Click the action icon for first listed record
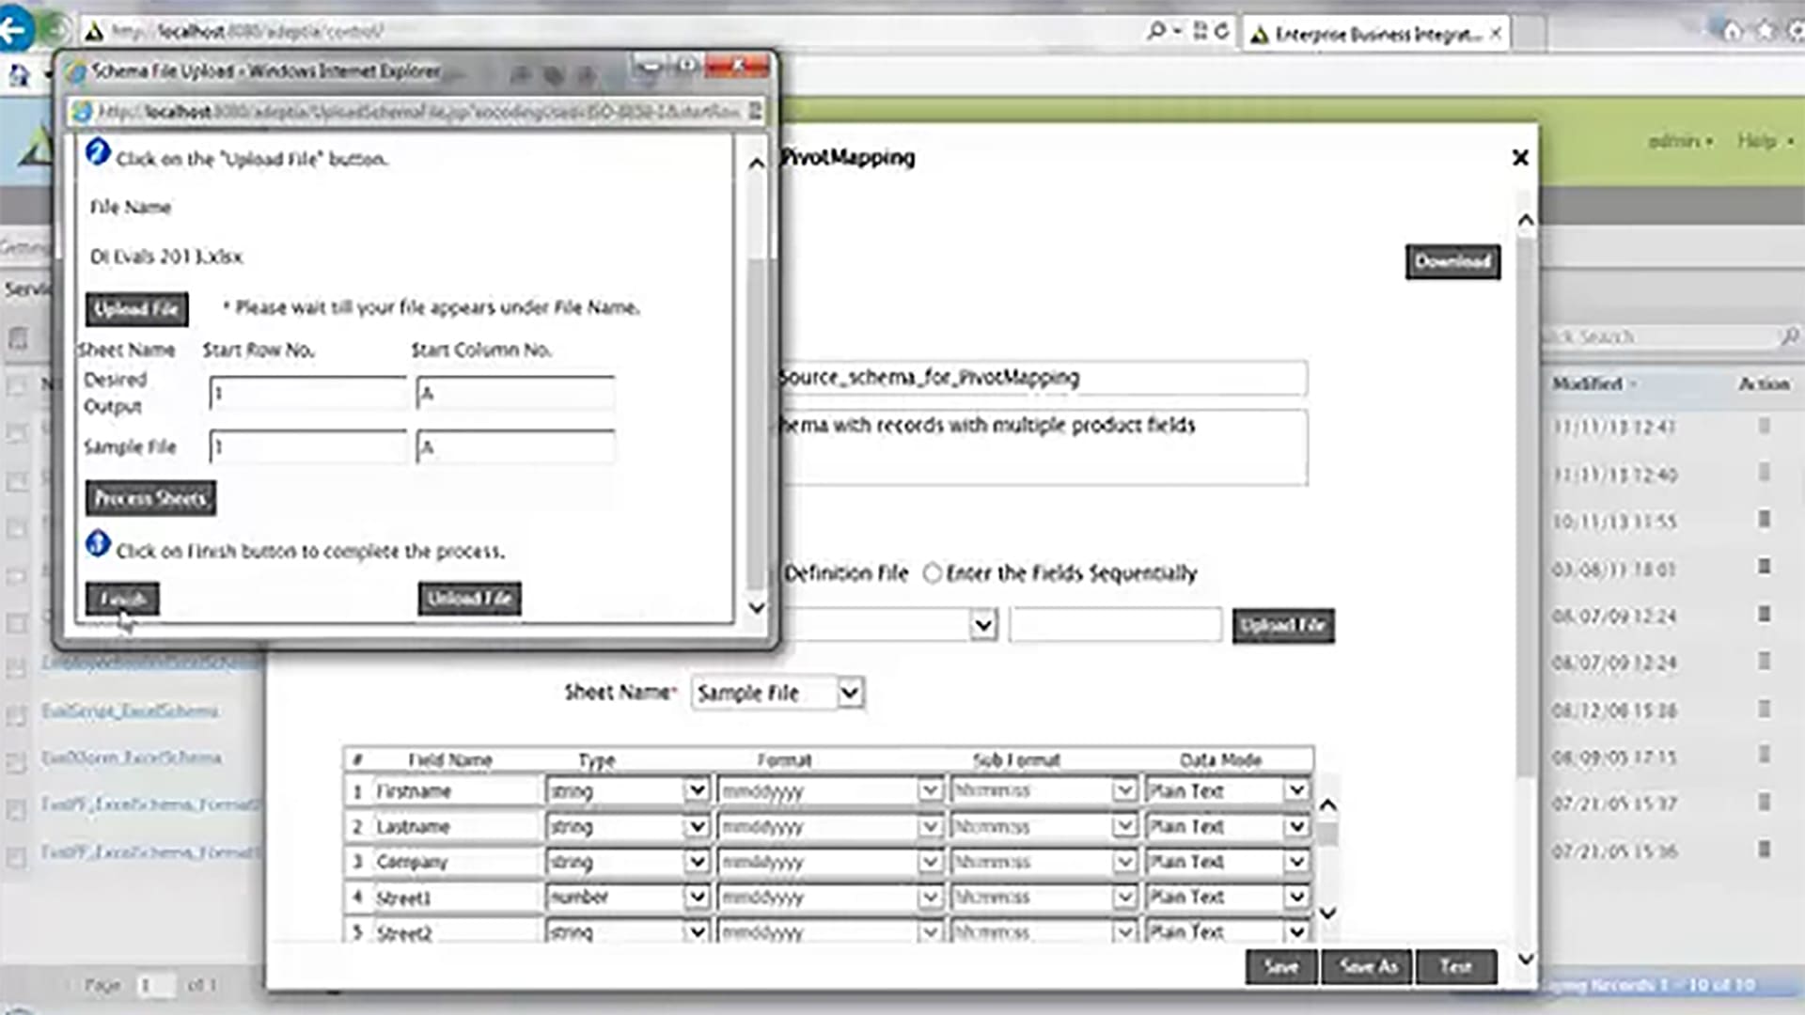The image size is (1805, 1015). (x=1764, y=427)
